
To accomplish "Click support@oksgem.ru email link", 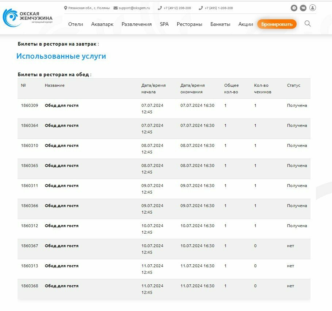I will tap(134, 8).
